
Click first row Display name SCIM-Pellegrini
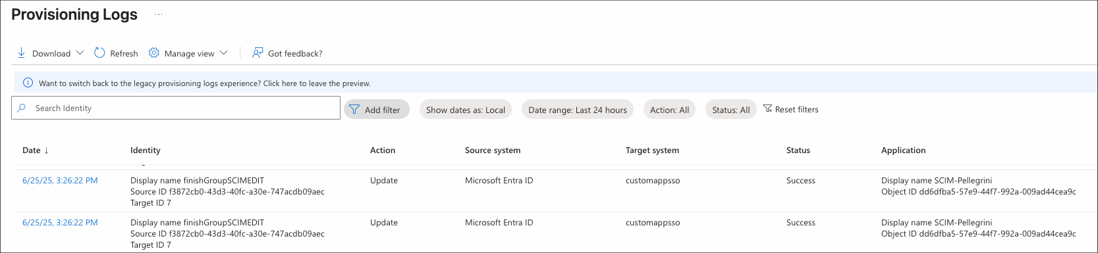click(x=937, y=180)
